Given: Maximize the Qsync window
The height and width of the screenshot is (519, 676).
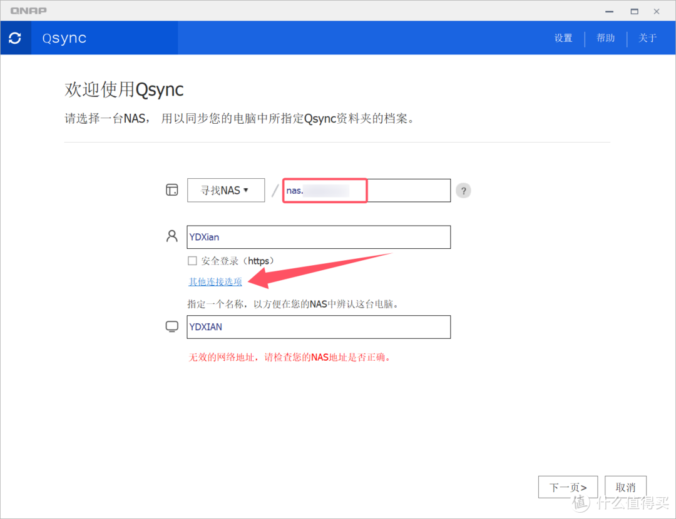Looking at the screenshot, I should click(x=634, y=11).
